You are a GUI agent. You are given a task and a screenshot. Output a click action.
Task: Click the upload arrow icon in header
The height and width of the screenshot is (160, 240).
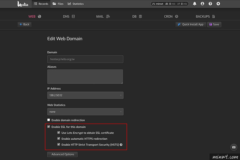click(x=218, y=4)
